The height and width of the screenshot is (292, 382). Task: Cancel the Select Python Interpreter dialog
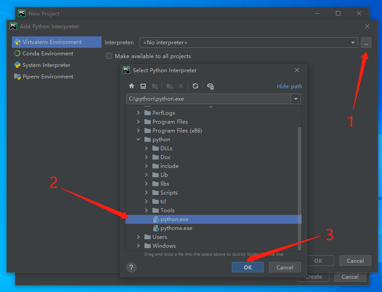[285, 267]
